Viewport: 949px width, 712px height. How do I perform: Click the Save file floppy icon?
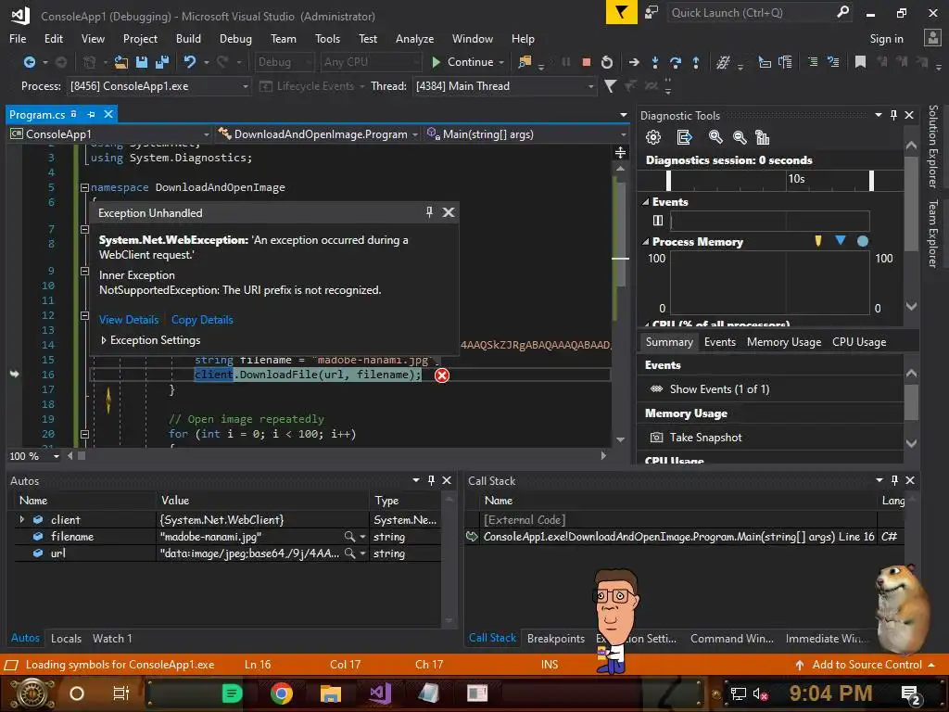tap(142, 62)
